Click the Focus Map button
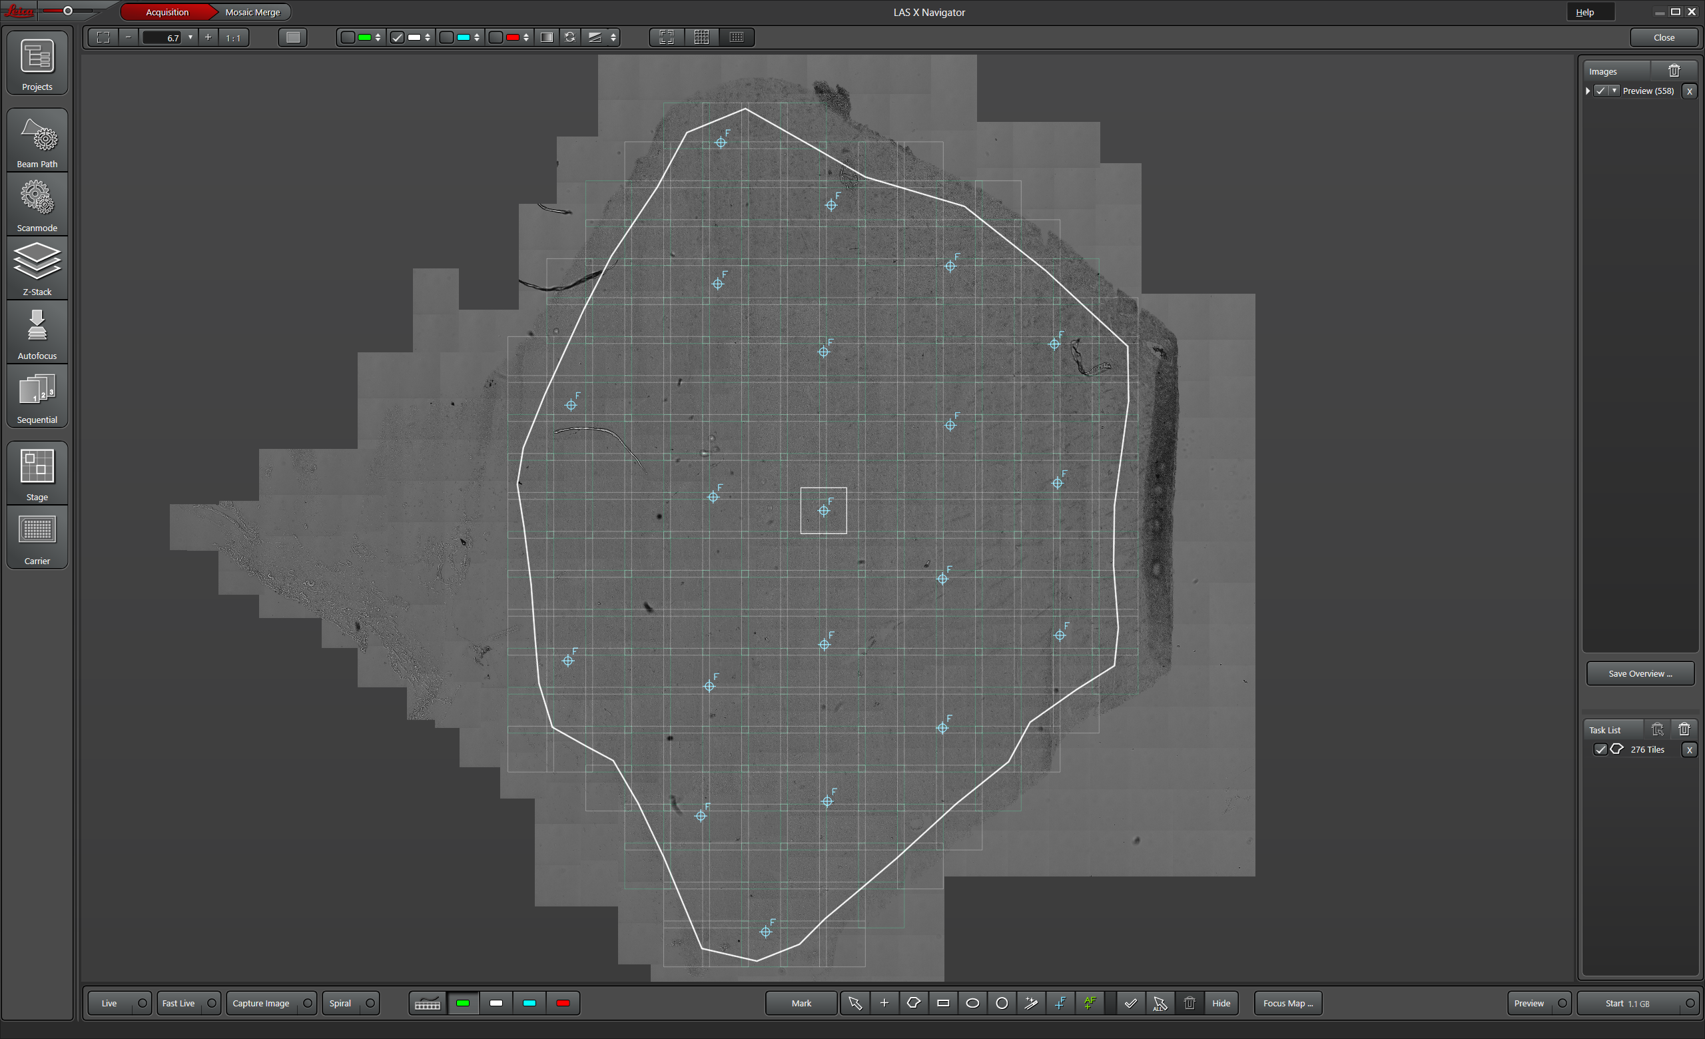Screen dimensions: 1705x1039 [1287, 1003]
